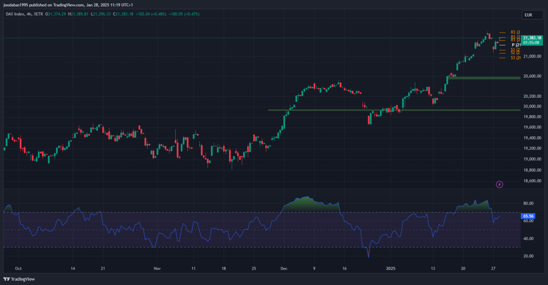548x285 pixels.
Task: Click the current price label 21,383.18
Action: coord(532,38)
